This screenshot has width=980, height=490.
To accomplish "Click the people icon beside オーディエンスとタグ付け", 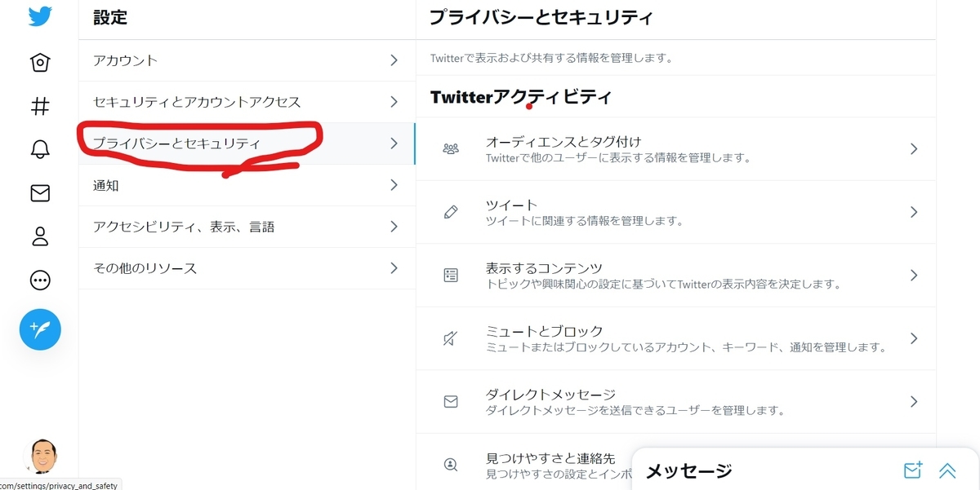I will click(451, 149).
